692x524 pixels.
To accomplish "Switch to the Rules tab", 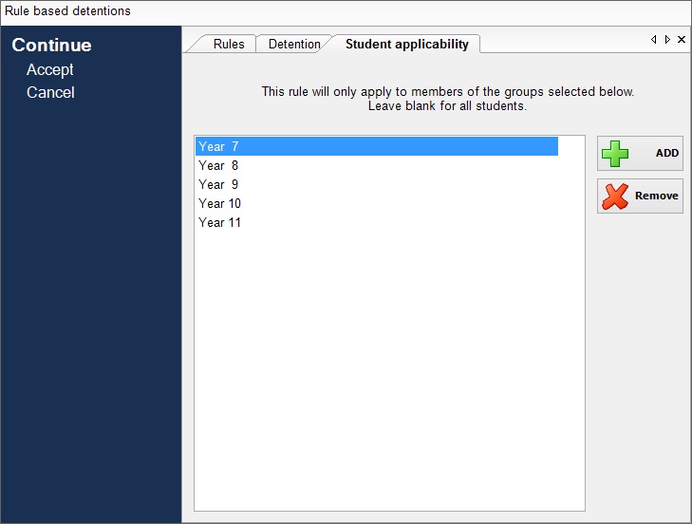I will click(228, 45).
